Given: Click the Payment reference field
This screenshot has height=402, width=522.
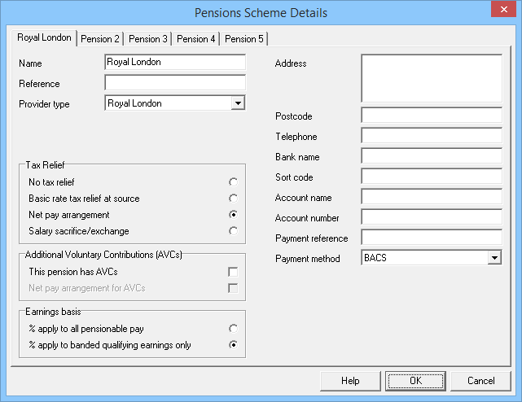Looking at the screenshot, I should 432,238.
